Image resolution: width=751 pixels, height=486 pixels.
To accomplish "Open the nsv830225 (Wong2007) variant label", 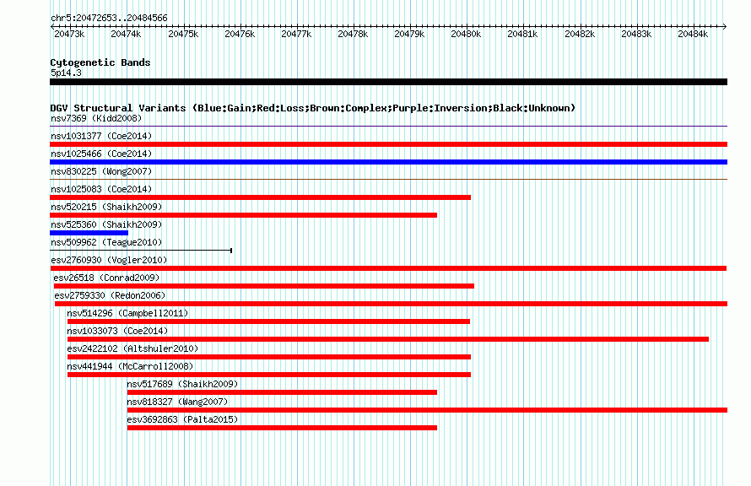I will [101, 171].
